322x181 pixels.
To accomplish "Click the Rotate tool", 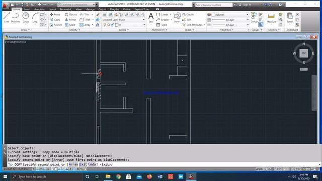I will tap(71, 15).
